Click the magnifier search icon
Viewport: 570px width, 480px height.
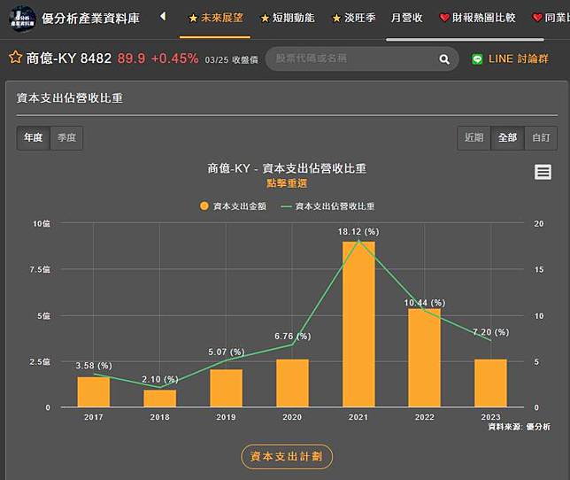pyautogui.click(x=444, y=59)
